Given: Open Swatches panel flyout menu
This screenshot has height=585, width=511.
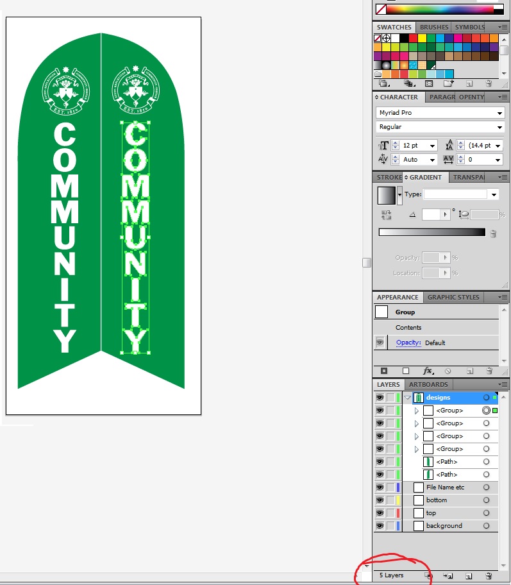Looking at the screenshot, I should click(503, 27).
